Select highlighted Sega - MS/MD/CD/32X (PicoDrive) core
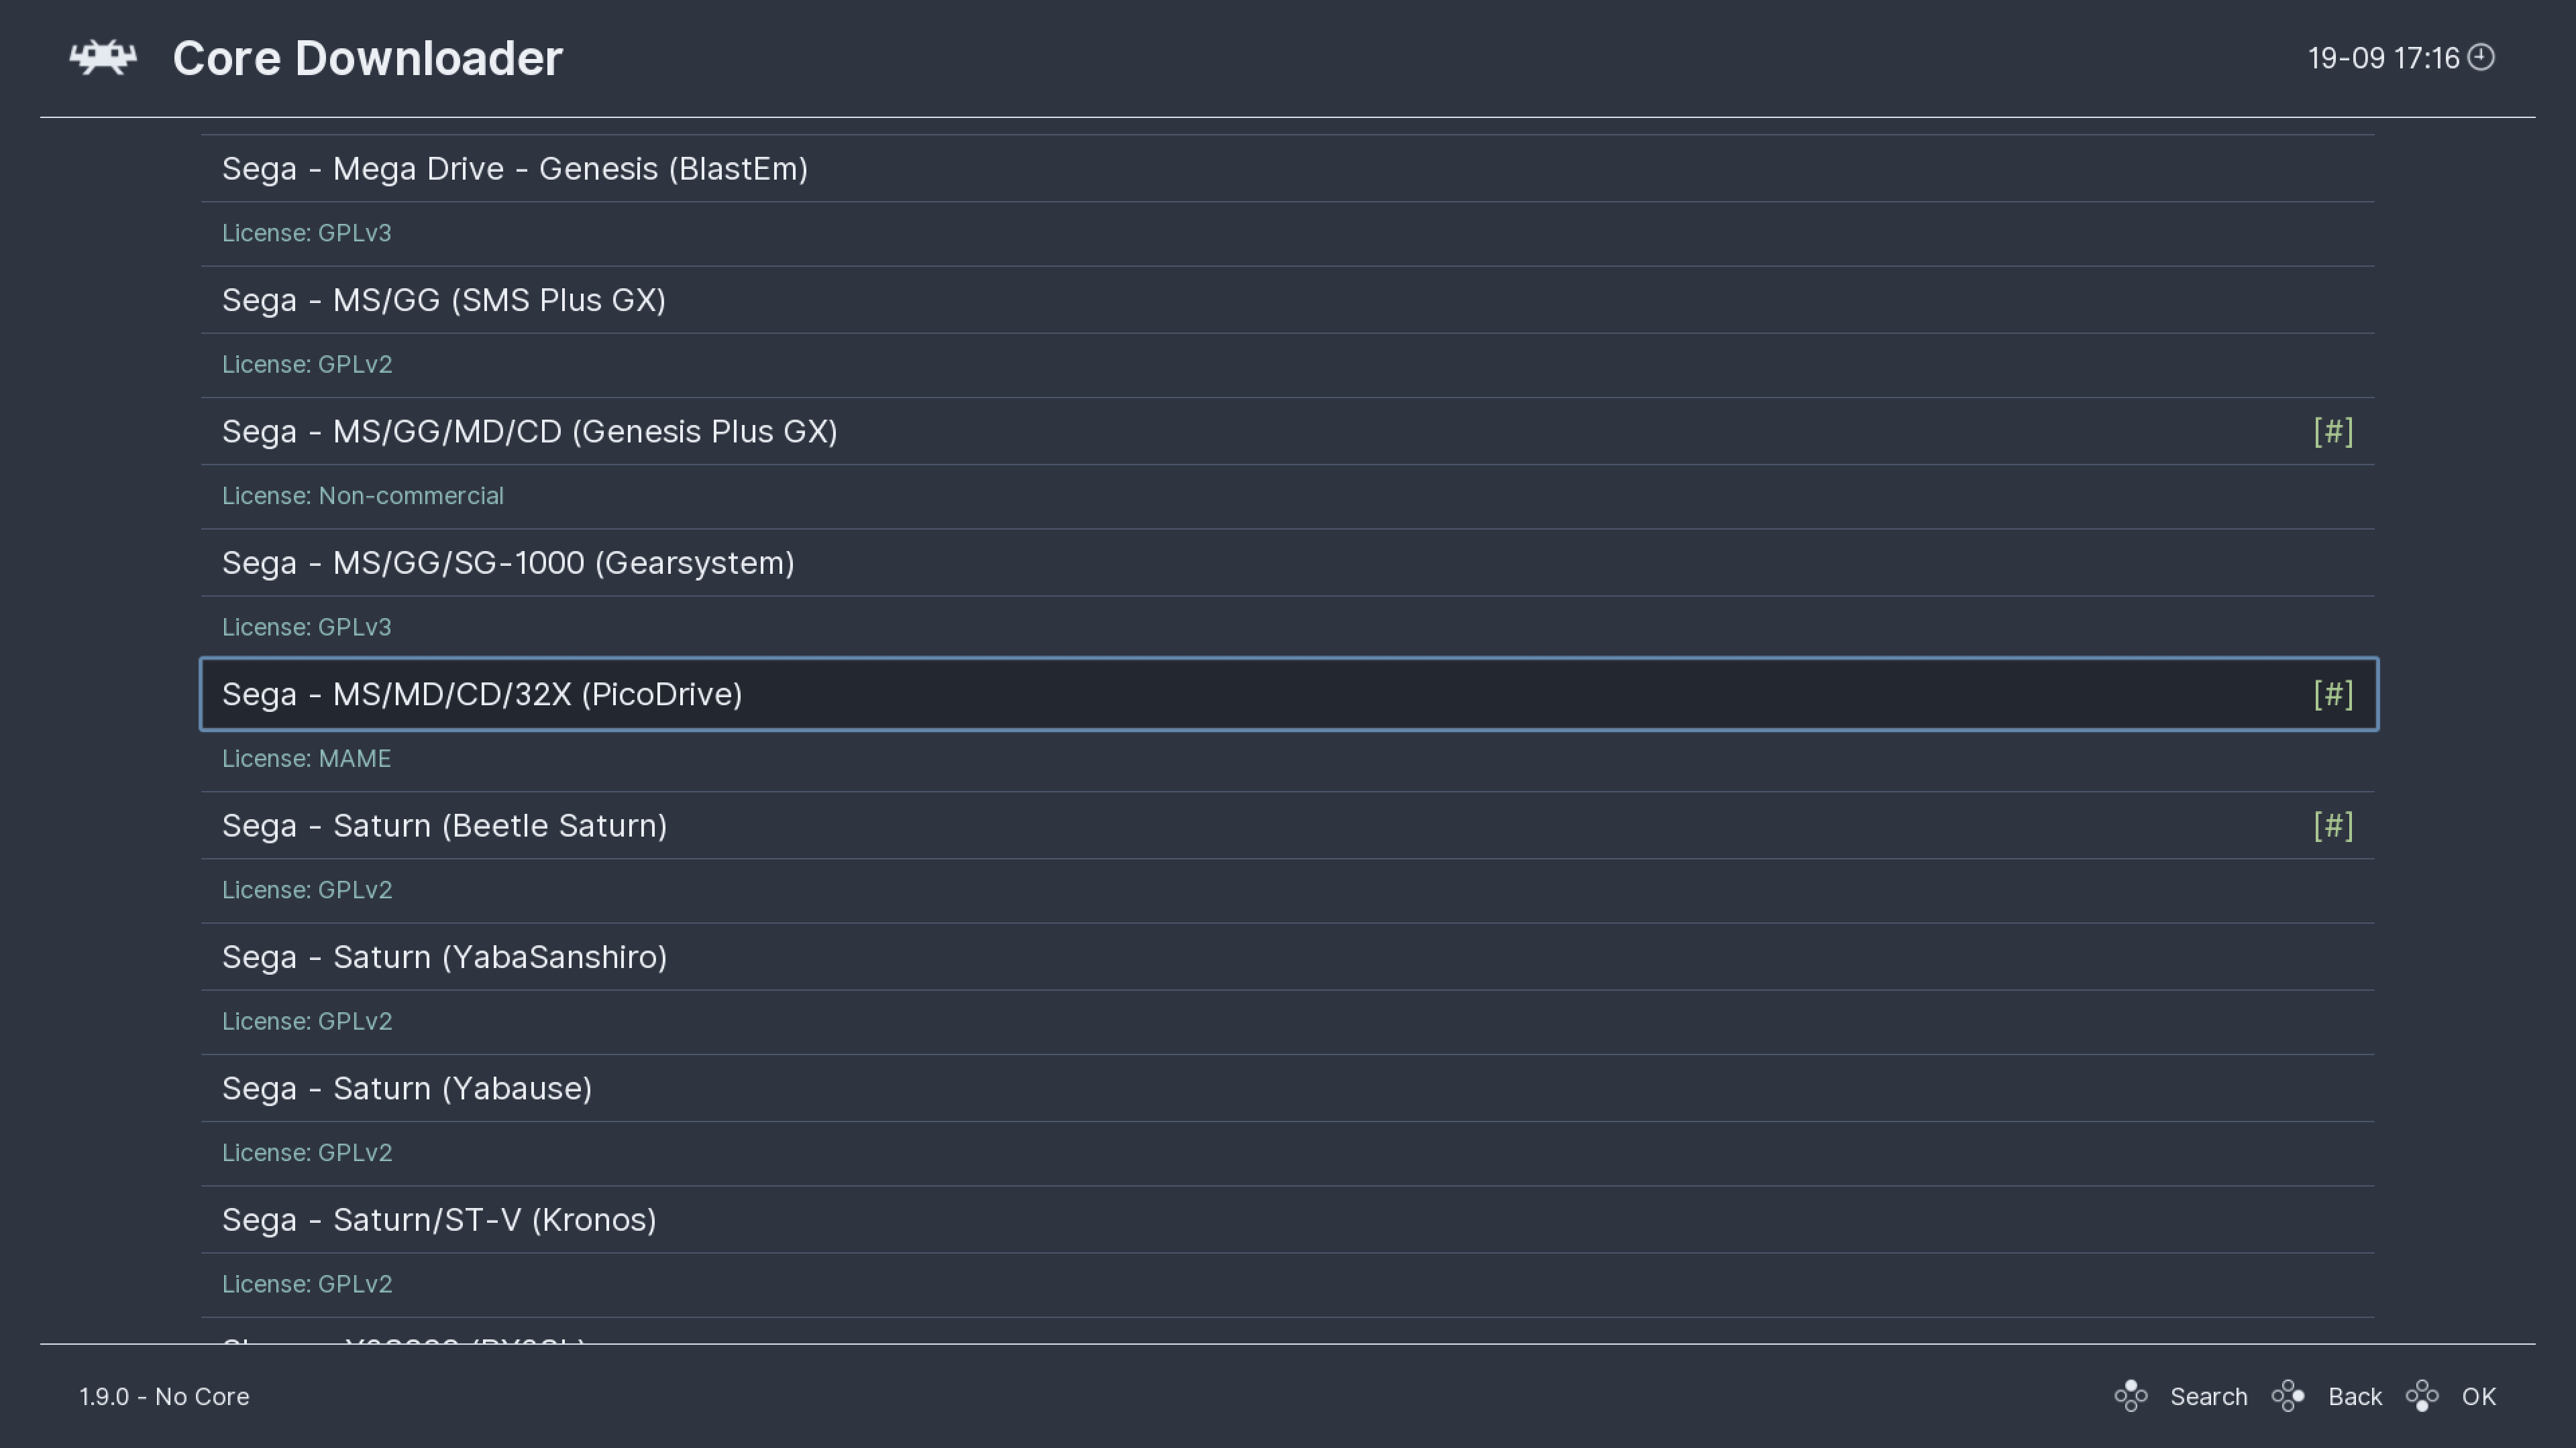2576x1448 pixels. [1288, 695]
